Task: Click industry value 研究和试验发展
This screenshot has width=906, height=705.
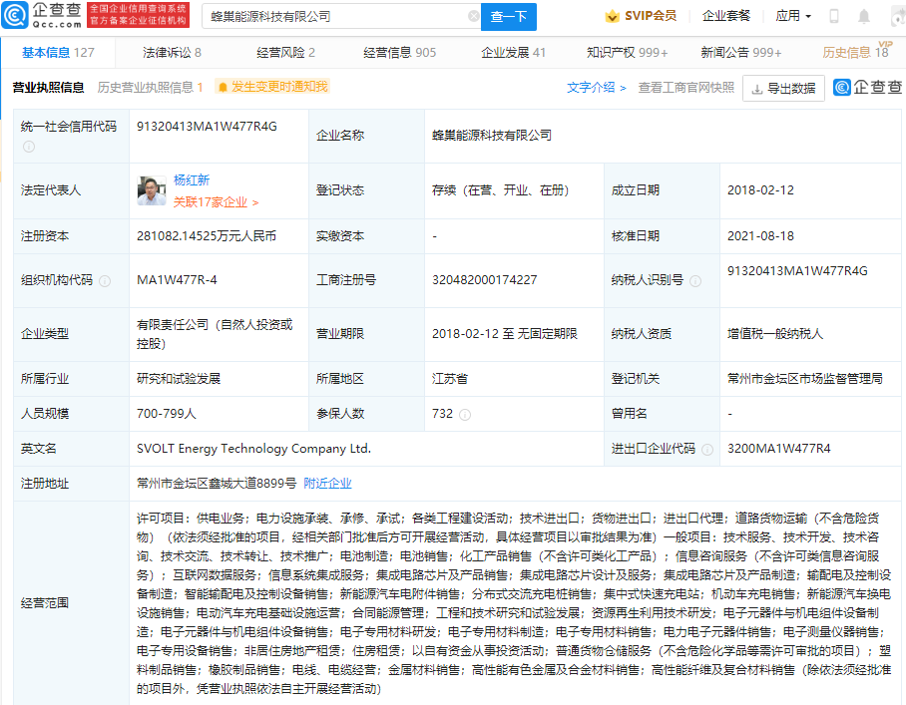Action: [x=179, y=379]
